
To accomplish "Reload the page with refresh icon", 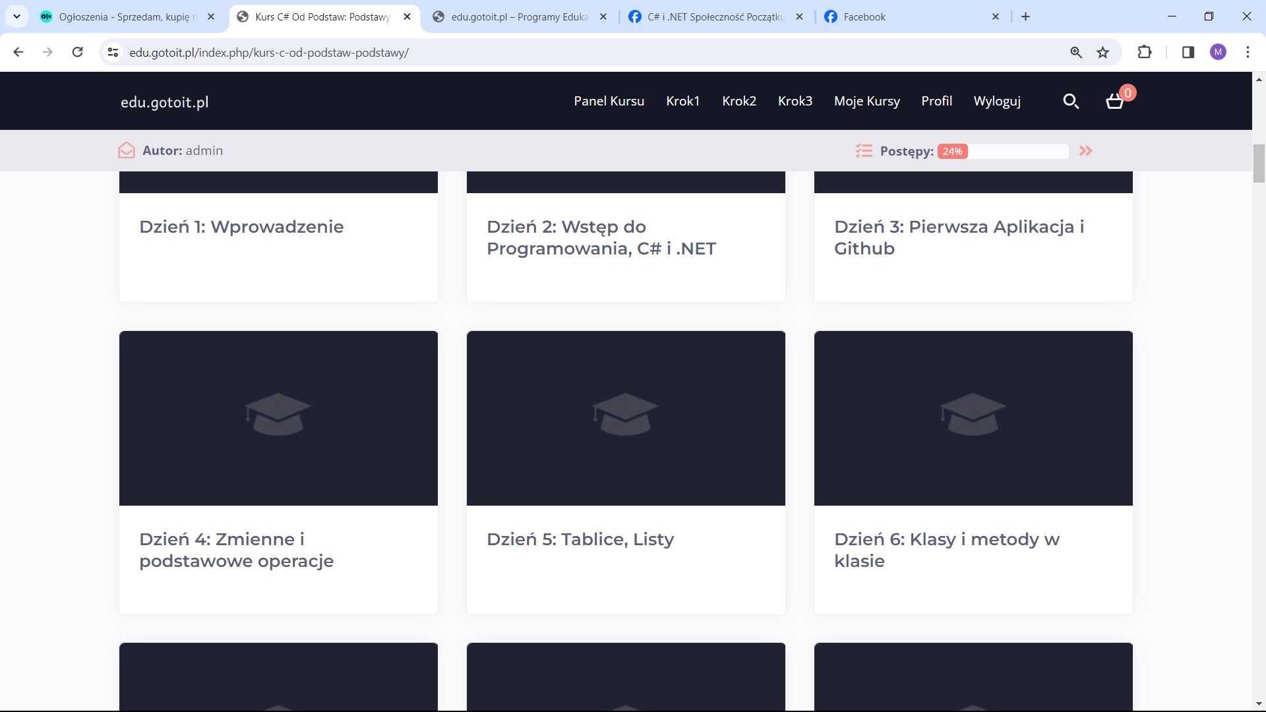I will tap(77, 52).
